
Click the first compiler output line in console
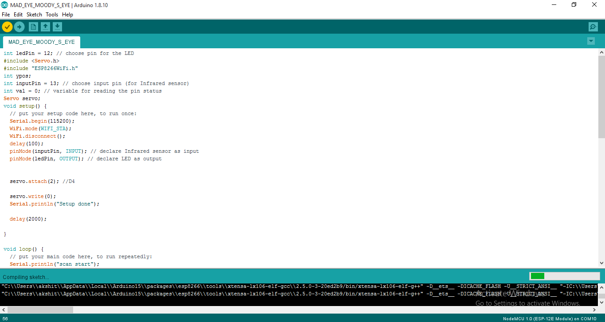[299, 287]
